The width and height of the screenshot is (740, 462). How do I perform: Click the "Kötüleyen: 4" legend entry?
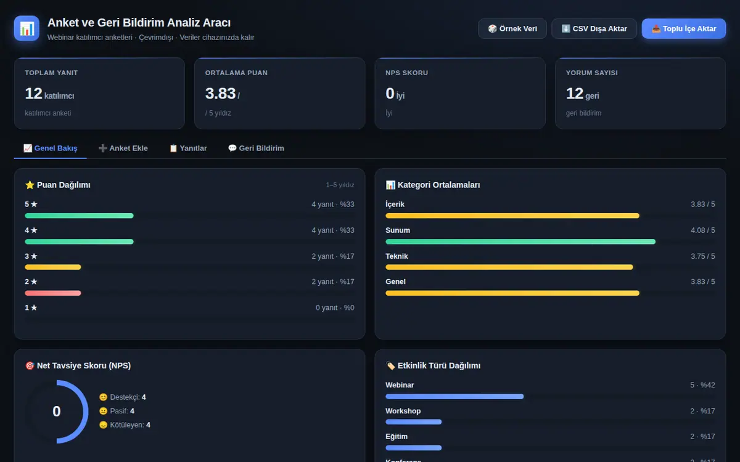125,424
